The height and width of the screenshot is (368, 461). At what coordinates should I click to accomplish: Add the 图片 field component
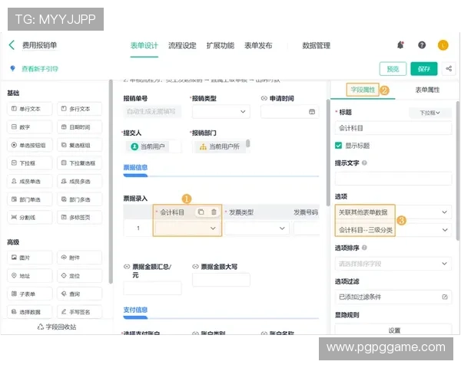pos(30,258)
